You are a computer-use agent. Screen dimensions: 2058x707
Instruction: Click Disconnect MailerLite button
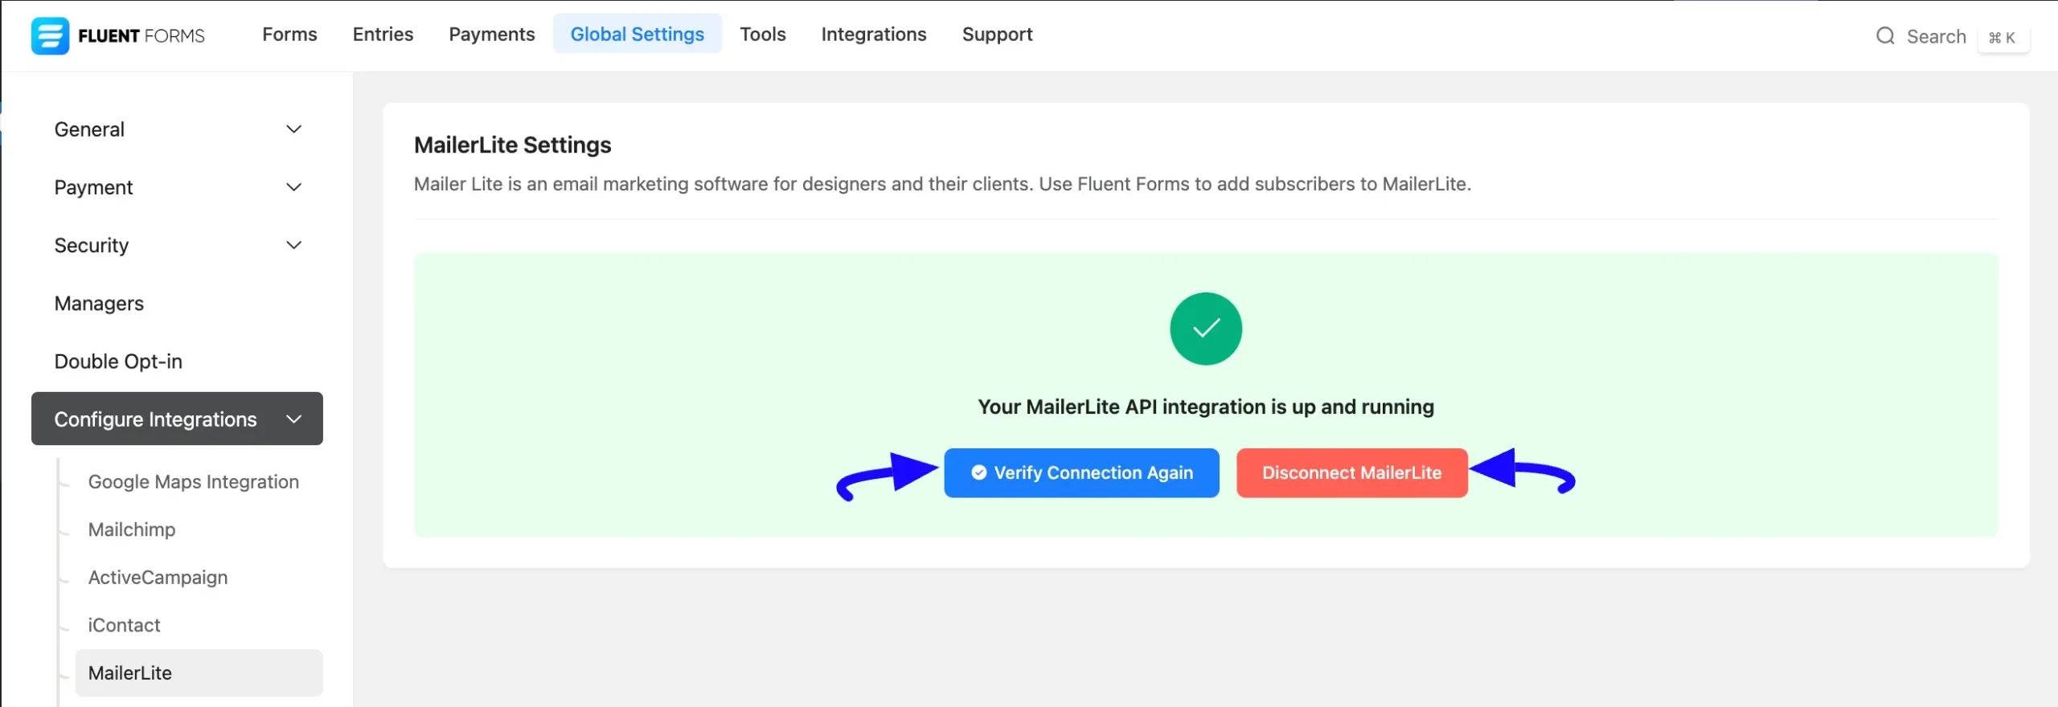pyautogui.click(x=1351, y=473)
